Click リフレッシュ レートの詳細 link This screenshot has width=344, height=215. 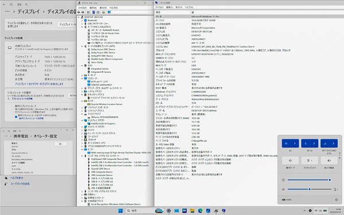[22, 99]
